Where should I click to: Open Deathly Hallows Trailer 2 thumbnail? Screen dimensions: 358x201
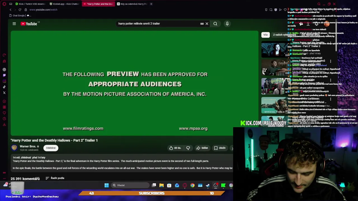coord(275,49)
